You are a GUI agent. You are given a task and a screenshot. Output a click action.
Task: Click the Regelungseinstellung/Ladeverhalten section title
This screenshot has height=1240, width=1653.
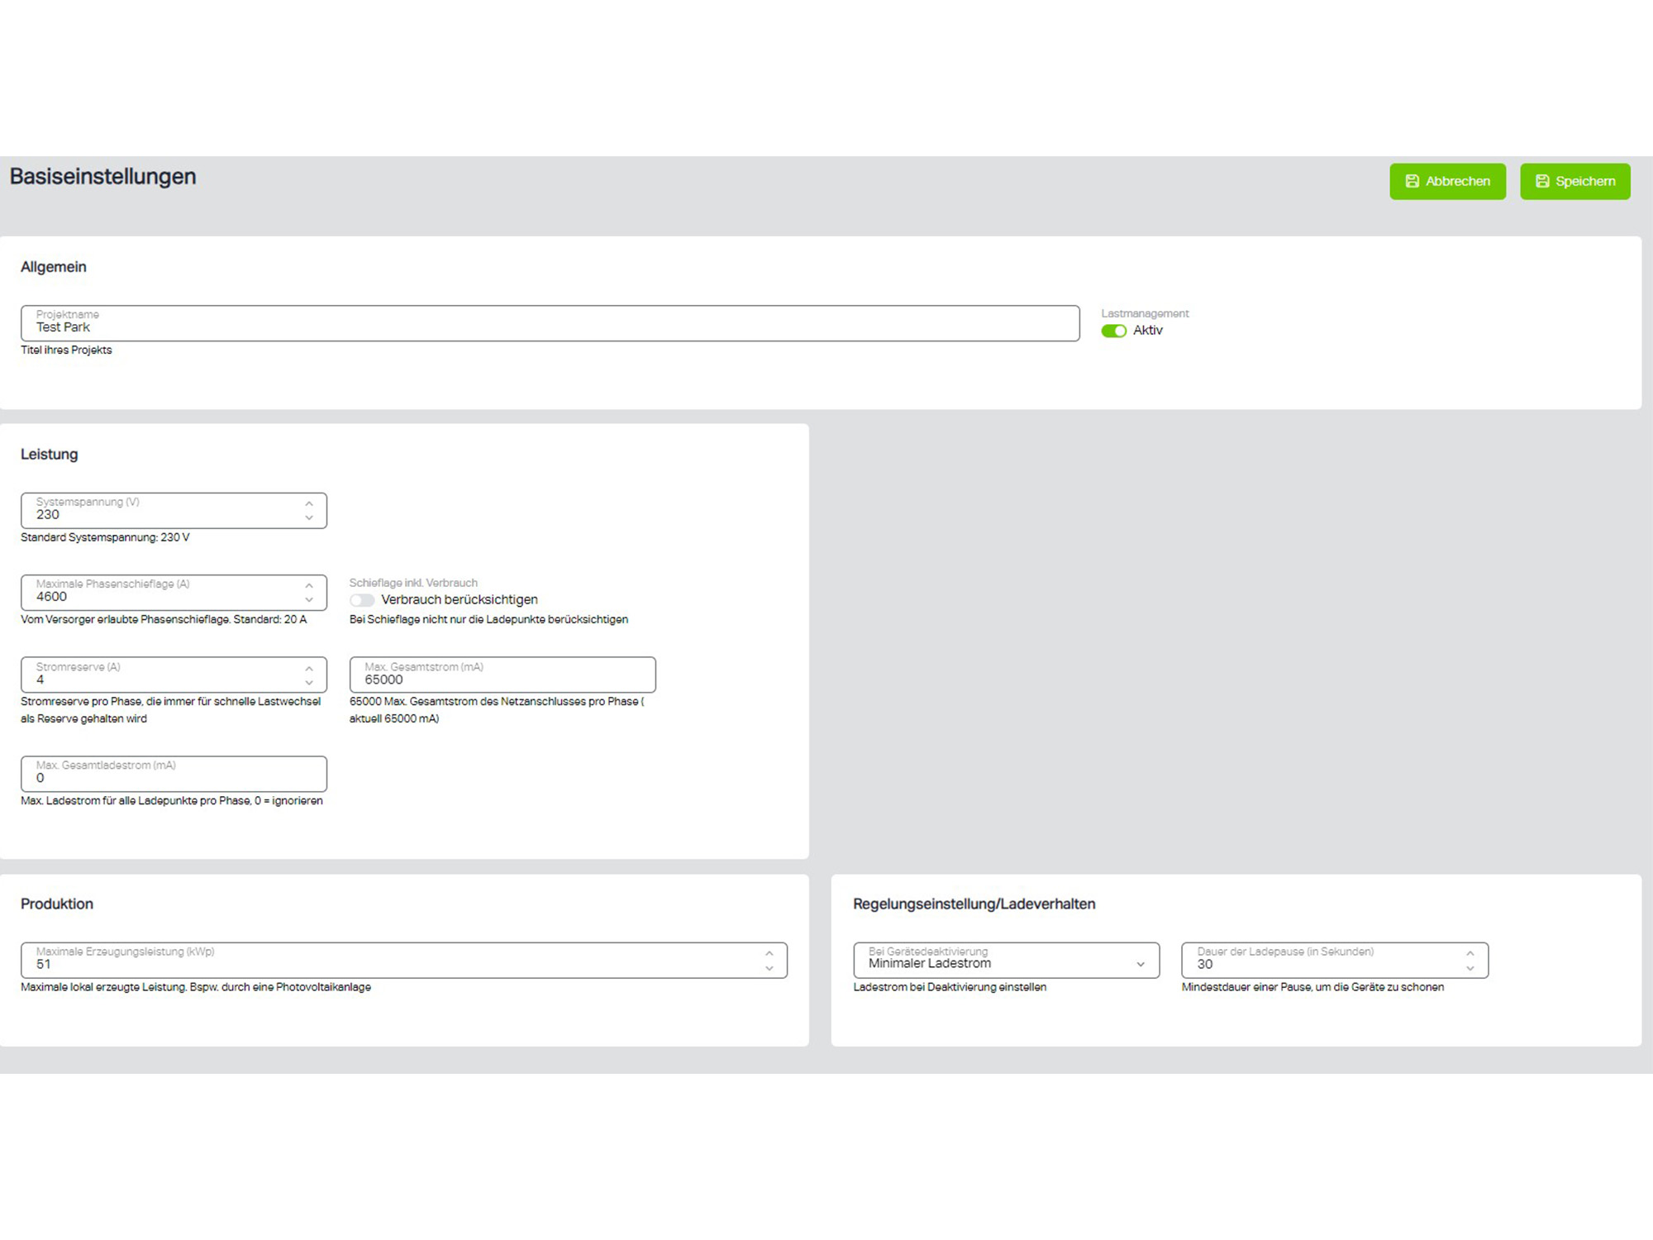point(974,904)
